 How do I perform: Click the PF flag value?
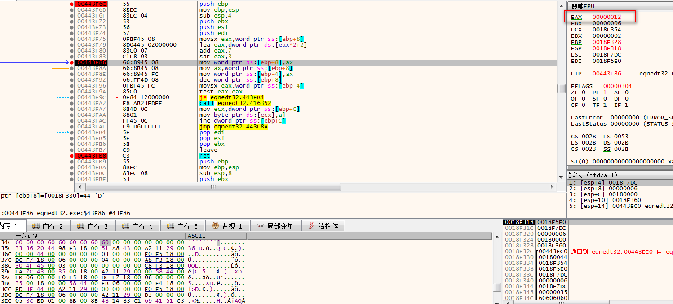(x=605, y=93)
